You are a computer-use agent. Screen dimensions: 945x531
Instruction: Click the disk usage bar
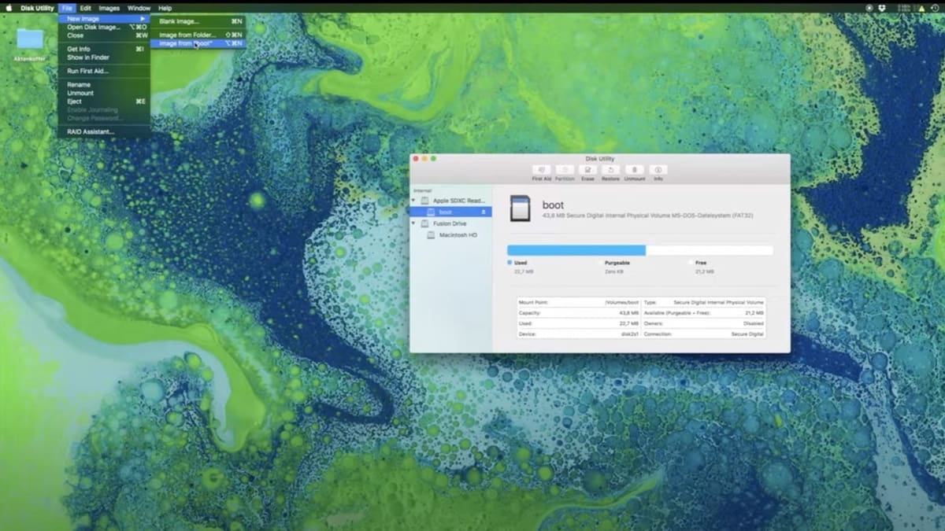click(x=640, y=250)
